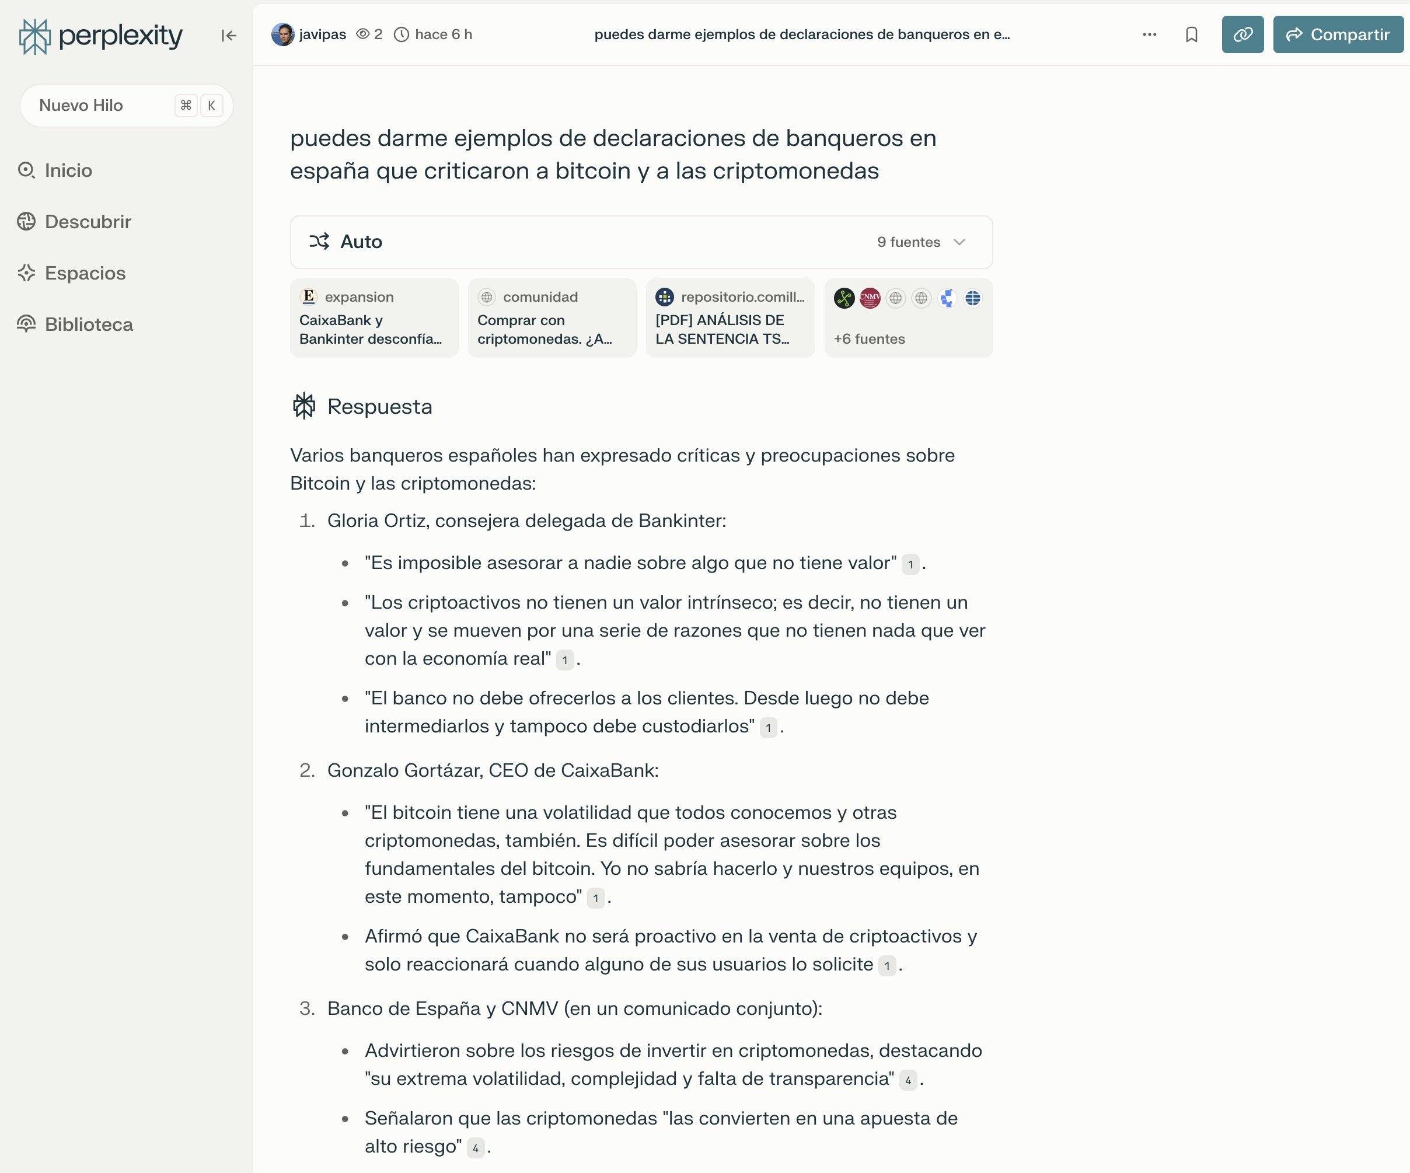
Task: Click the Auto shuffle mode icon
Action: point(319,242)
